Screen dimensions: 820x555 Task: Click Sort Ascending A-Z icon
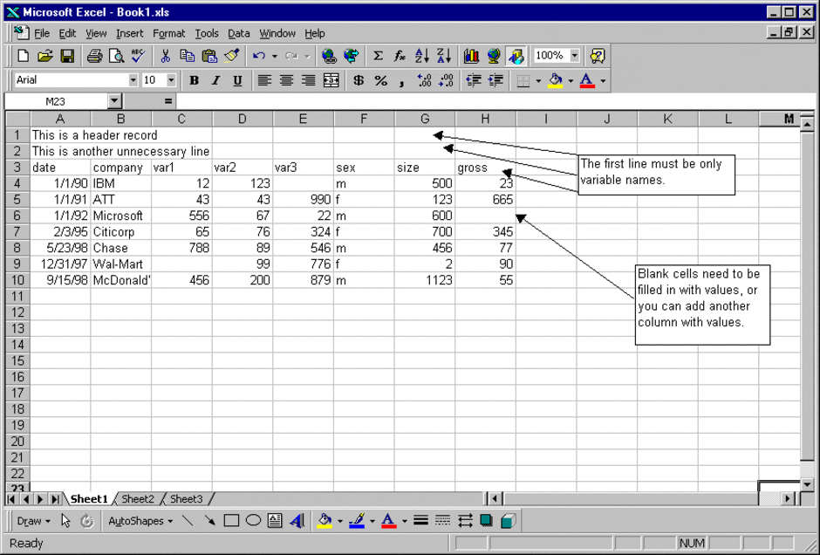421,56
